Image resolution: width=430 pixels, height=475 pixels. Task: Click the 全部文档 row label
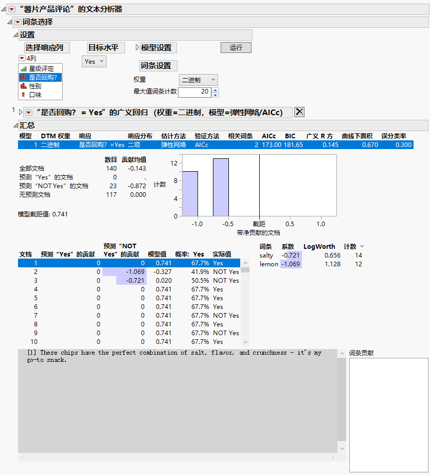click(32, 169)
